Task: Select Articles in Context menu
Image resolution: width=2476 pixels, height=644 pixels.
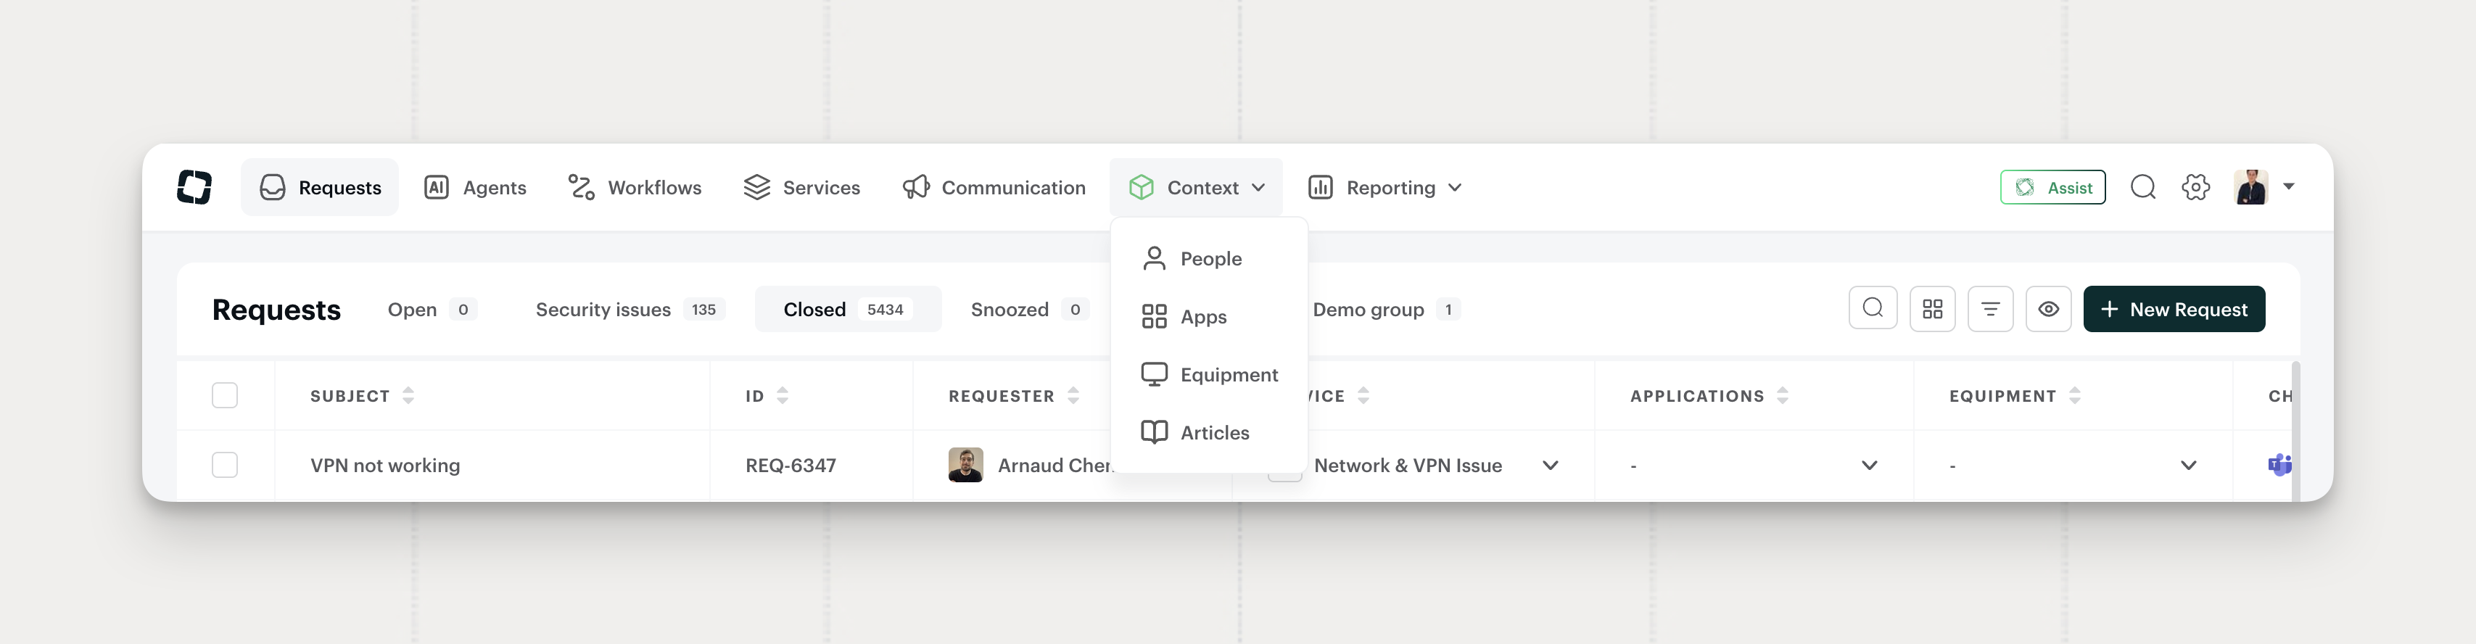Action: tap(1209, 432)
